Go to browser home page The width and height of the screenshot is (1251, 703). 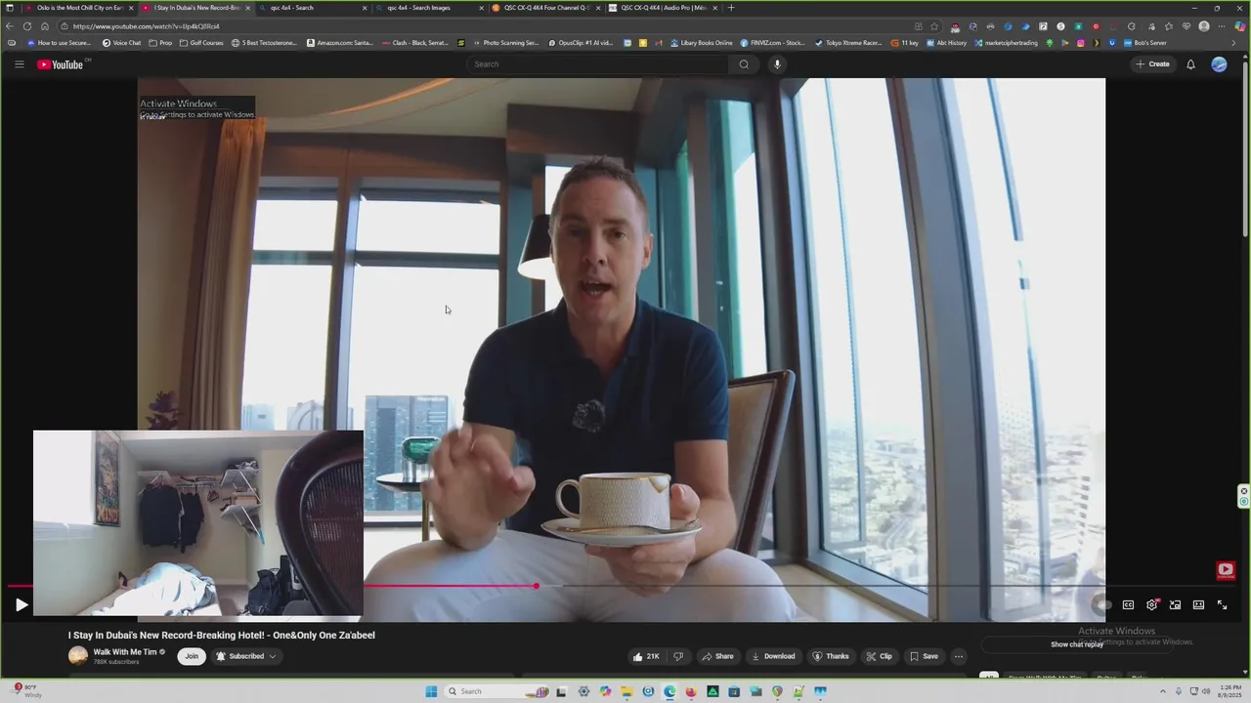coord(45,26)
